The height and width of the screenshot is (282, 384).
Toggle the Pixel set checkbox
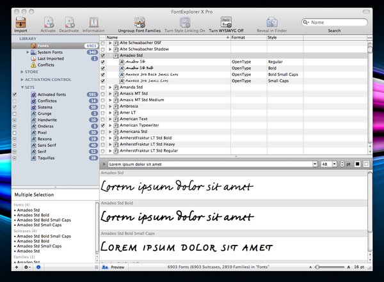click(x=15, y=132)
